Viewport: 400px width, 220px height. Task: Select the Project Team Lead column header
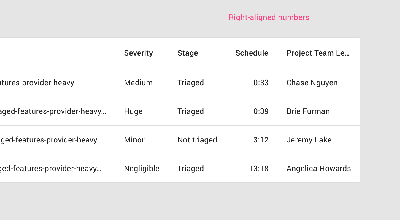[318, 53]
